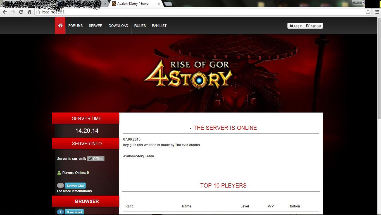Click the Offline server status badge

[96, 159]
